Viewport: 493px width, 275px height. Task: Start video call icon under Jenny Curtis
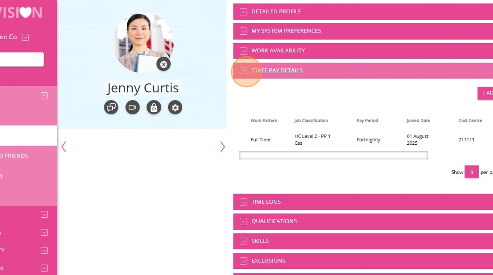click(132, 107)
